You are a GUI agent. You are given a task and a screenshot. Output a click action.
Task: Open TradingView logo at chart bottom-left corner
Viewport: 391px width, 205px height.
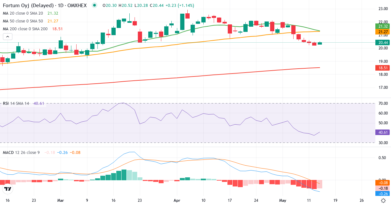point(7,188)
